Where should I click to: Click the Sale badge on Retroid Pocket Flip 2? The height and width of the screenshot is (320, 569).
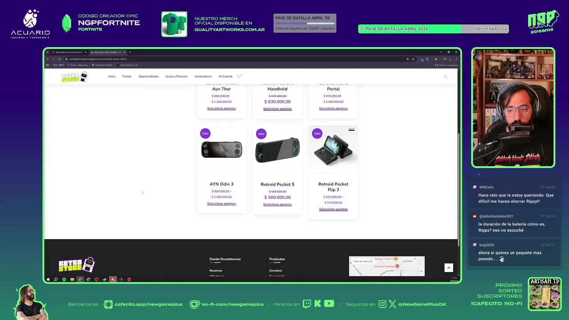coord(317,133)
